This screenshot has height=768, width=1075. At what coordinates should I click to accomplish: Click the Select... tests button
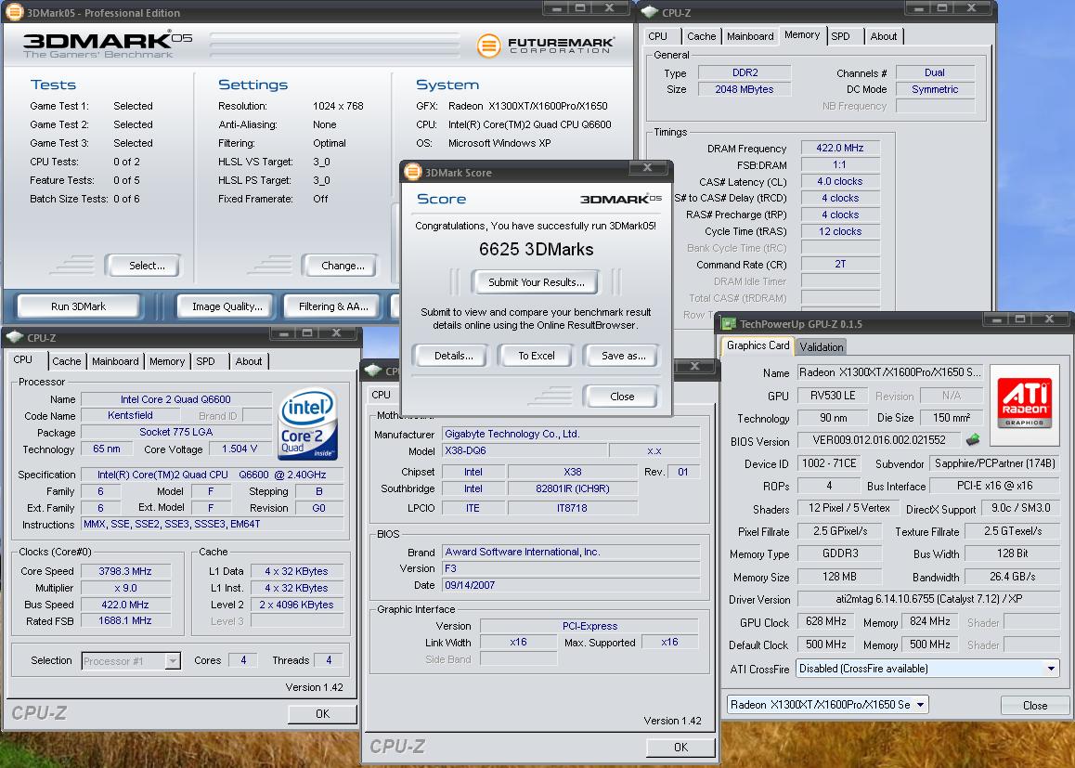click(x=143, y=266)
